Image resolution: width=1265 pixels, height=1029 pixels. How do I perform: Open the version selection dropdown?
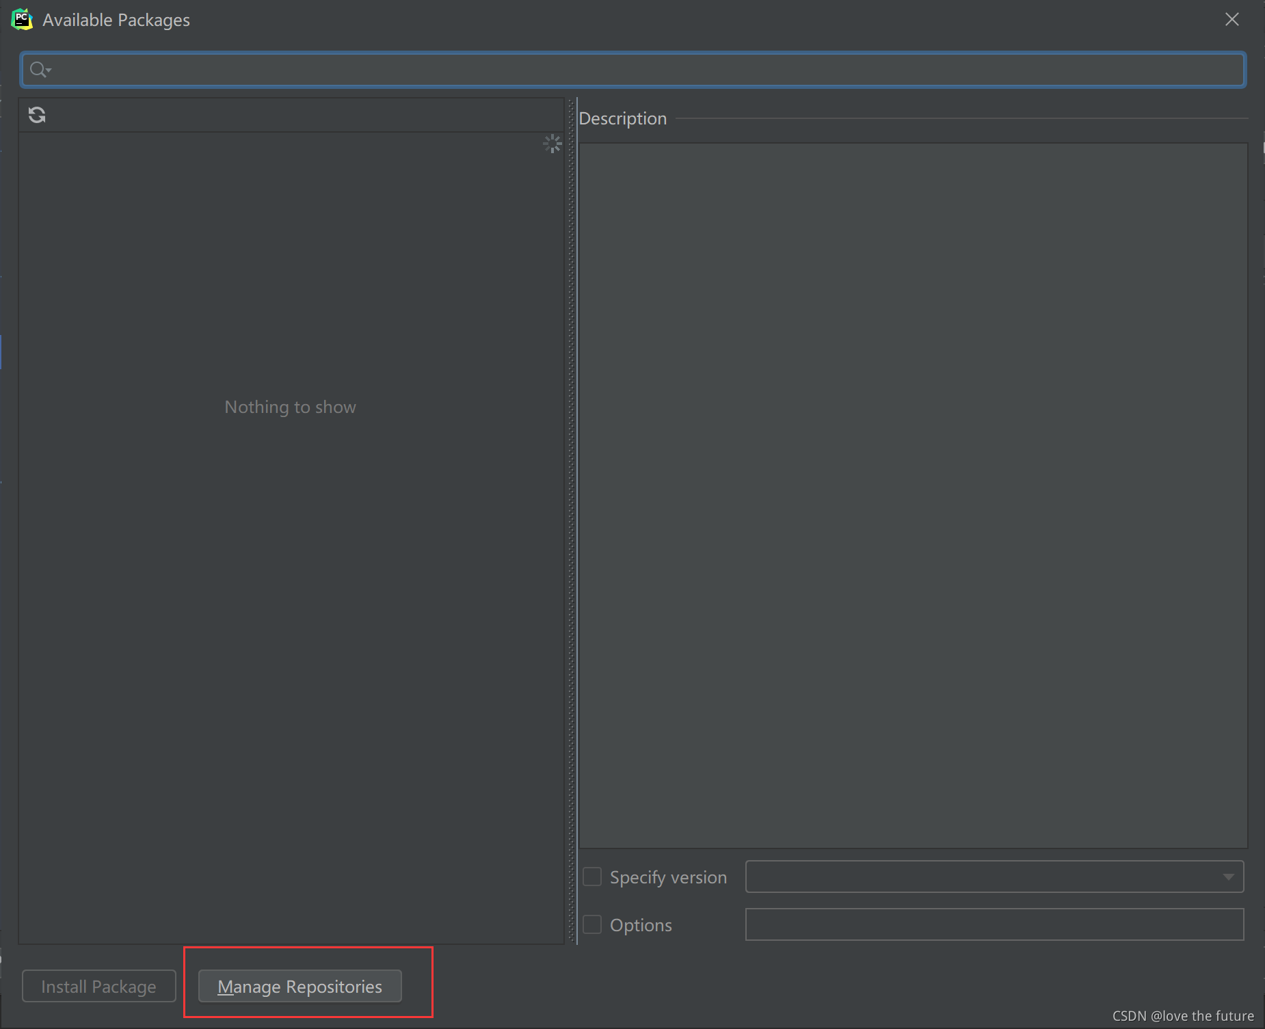tap(994, 877)
